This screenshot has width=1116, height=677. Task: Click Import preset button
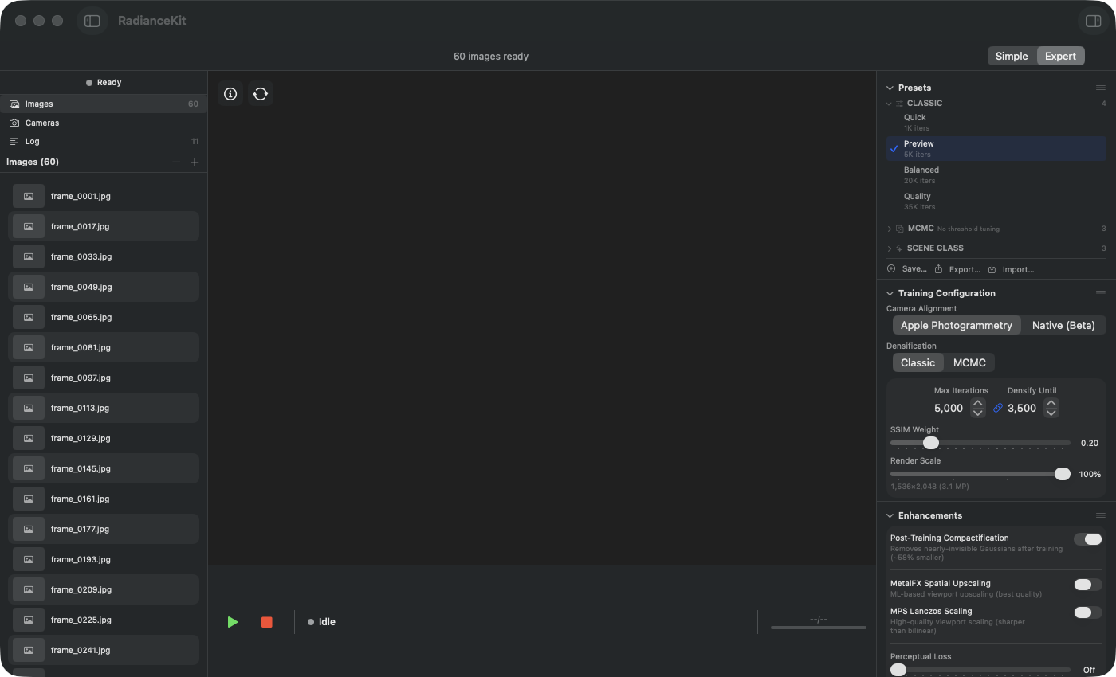[x=1011, y=269]
